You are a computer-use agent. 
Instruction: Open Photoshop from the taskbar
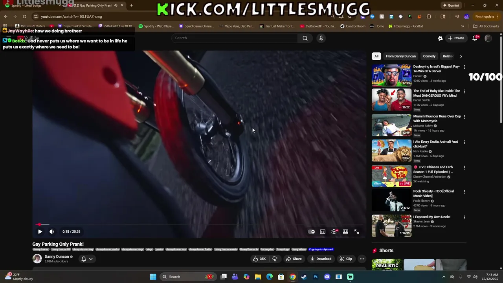tap(316, 277)
